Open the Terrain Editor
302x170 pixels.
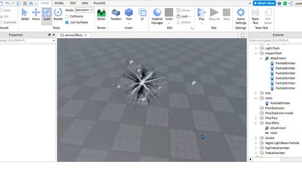click(101, 15)
